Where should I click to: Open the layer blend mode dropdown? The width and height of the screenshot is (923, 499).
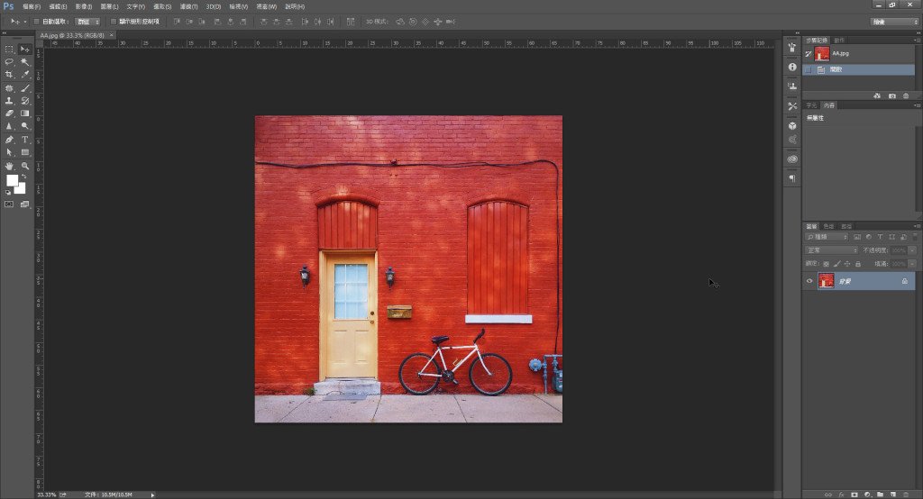[831, 249]
